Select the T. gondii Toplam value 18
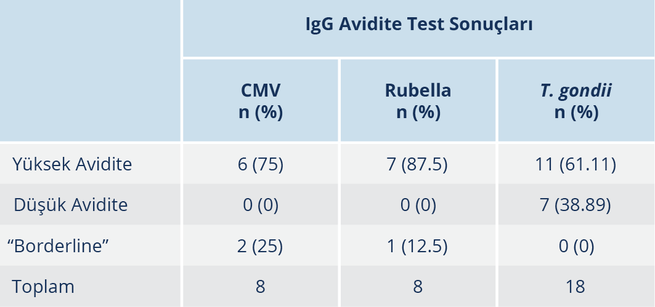Screen dimensions: 655x307 pyautogui.click(x=576, y=286)
